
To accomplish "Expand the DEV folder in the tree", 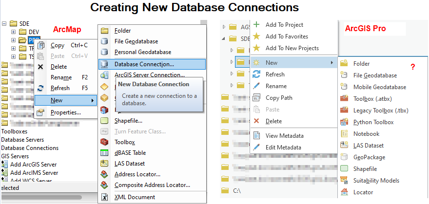I will (14, 32).
